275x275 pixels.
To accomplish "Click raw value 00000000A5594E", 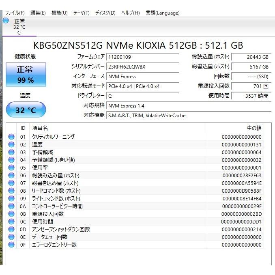I will pos(241,183).
